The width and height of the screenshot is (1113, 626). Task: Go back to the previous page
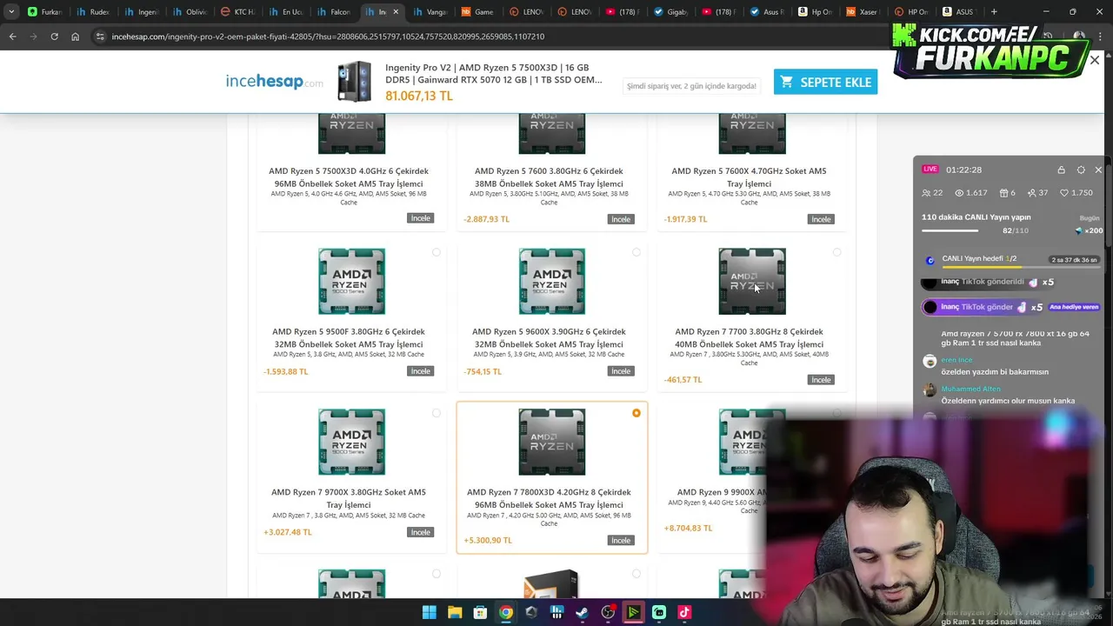(12, 37)
